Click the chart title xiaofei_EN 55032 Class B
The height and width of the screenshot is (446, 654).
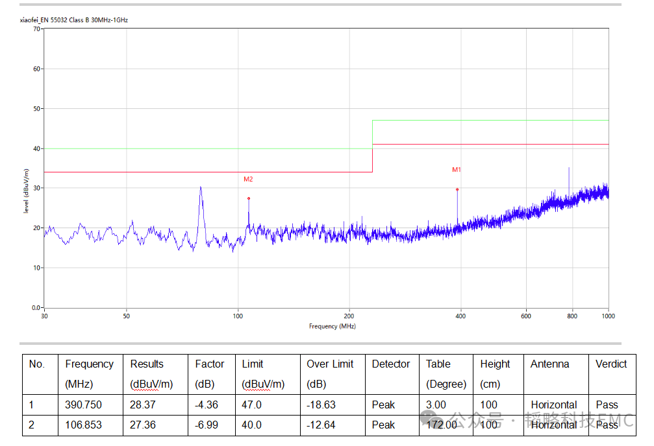pyautogui.click(x=74, y=20)
